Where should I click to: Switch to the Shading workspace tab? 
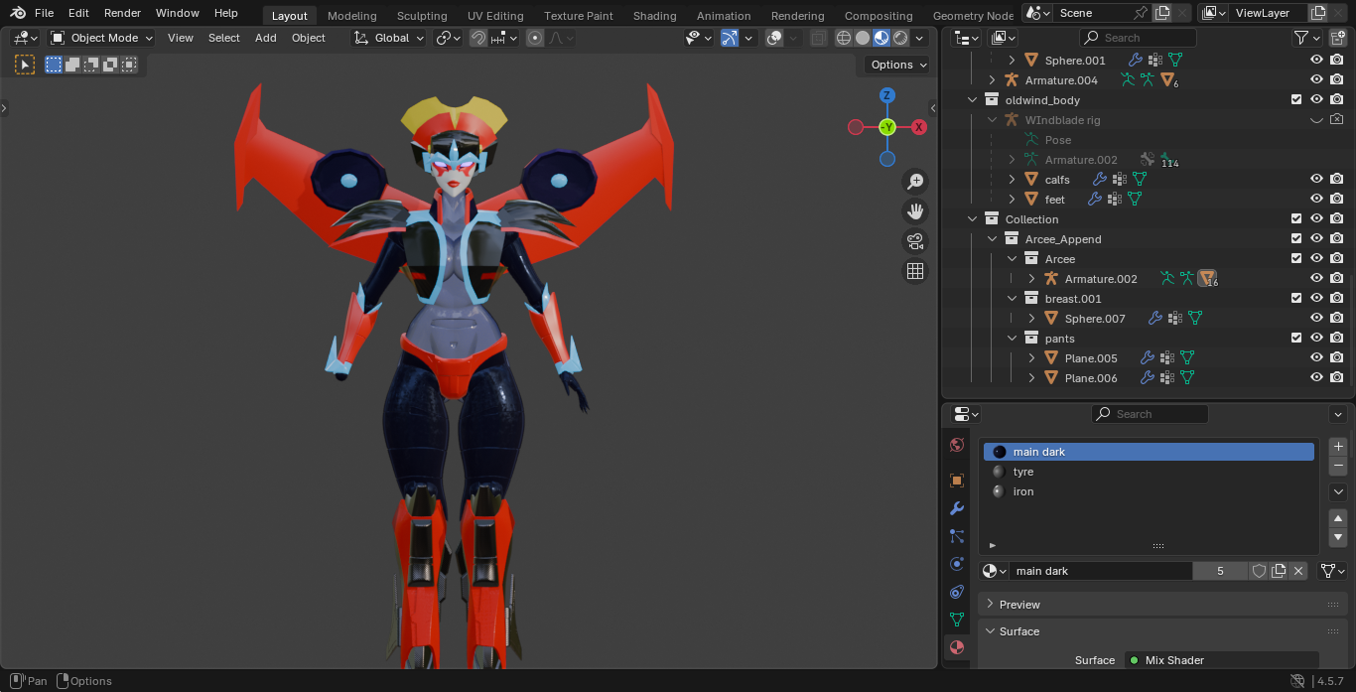tap(654, 16)
